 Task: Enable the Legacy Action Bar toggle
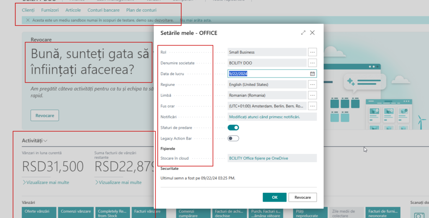tap(233, 138)
